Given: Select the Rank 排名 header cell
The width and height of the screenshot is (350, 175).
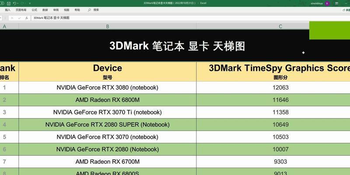Looking at the screenshot, I should click(x=9, y=72).
